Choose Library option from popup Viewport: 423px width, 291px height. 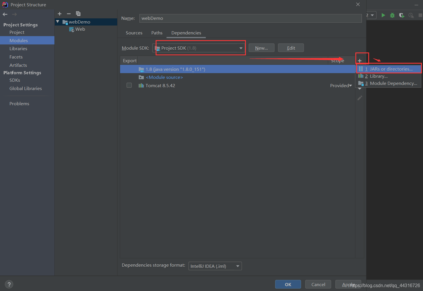[389, 76]
